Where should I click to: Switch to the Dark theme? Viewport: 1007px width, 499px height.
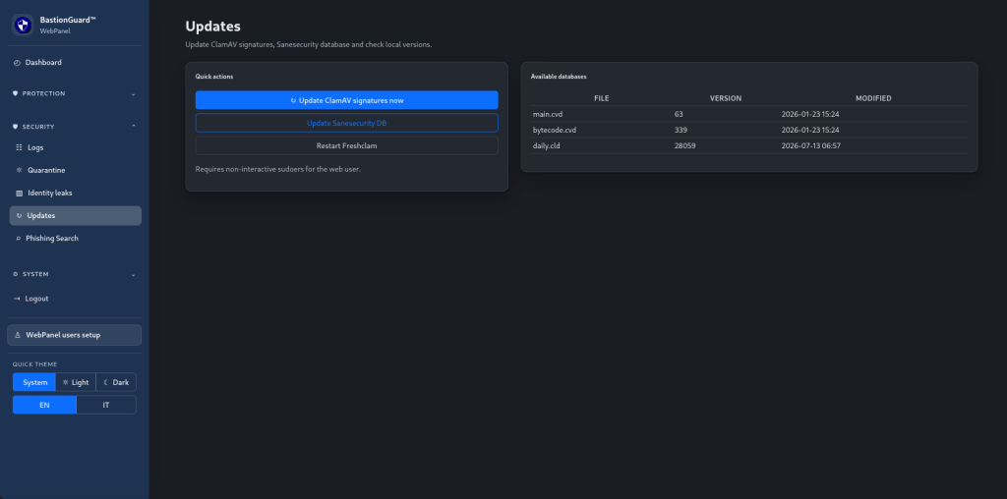pos(116,382)
